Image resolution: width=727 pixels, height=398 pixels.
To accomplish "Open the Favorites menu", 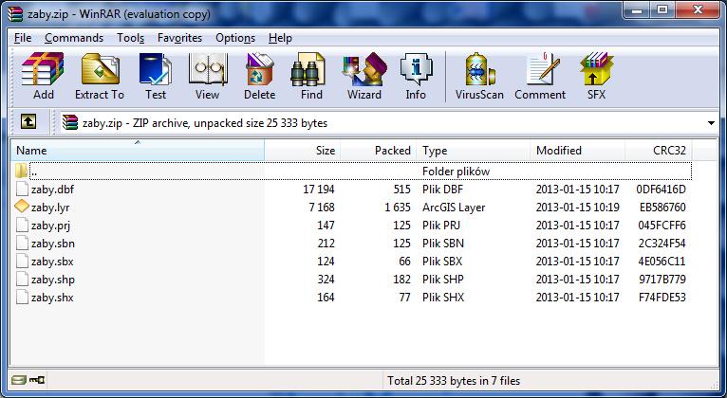I will point(180,38).
